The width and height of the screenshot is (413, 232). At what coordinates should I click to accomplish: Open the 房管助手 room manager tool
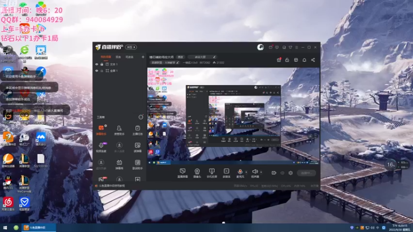point(119,130)
